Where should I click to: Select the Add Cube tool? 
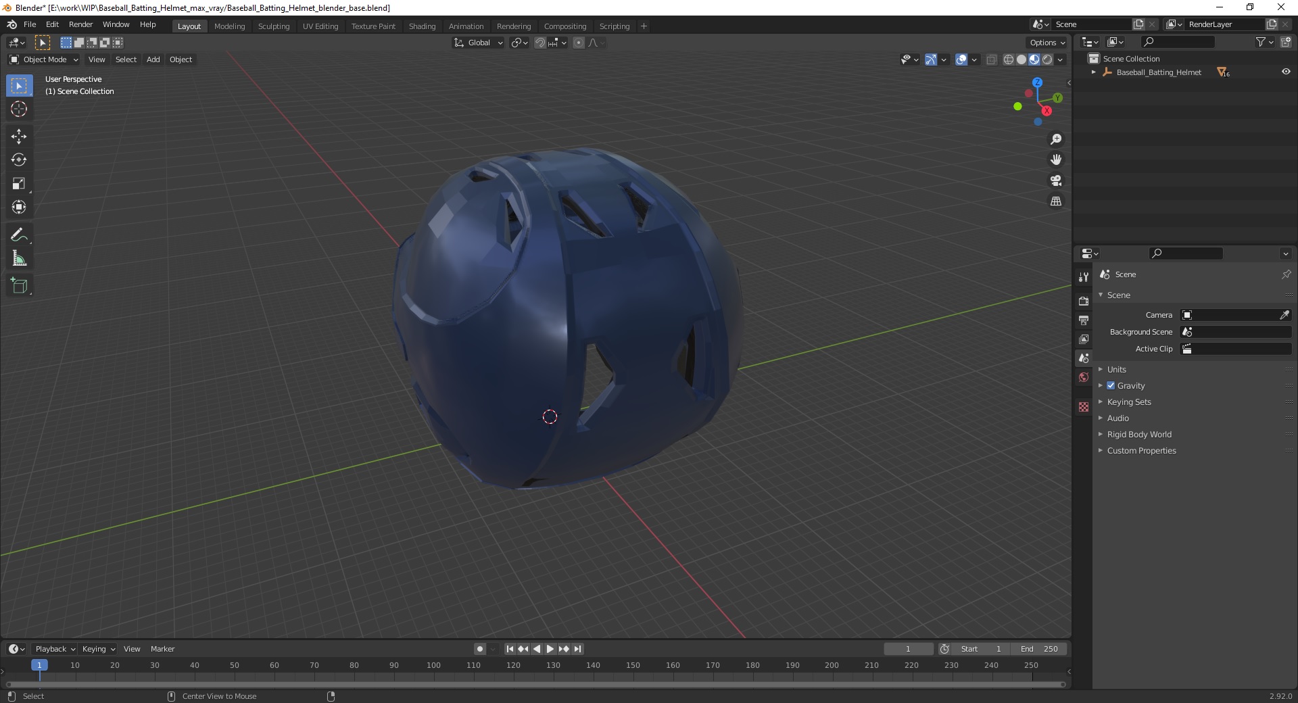click(x=19, y=286)
